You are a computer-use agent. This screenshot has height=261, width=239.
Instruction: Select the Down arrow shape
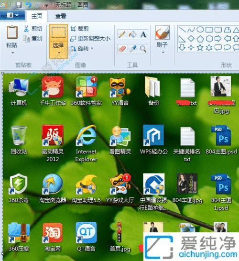(182, 48)
